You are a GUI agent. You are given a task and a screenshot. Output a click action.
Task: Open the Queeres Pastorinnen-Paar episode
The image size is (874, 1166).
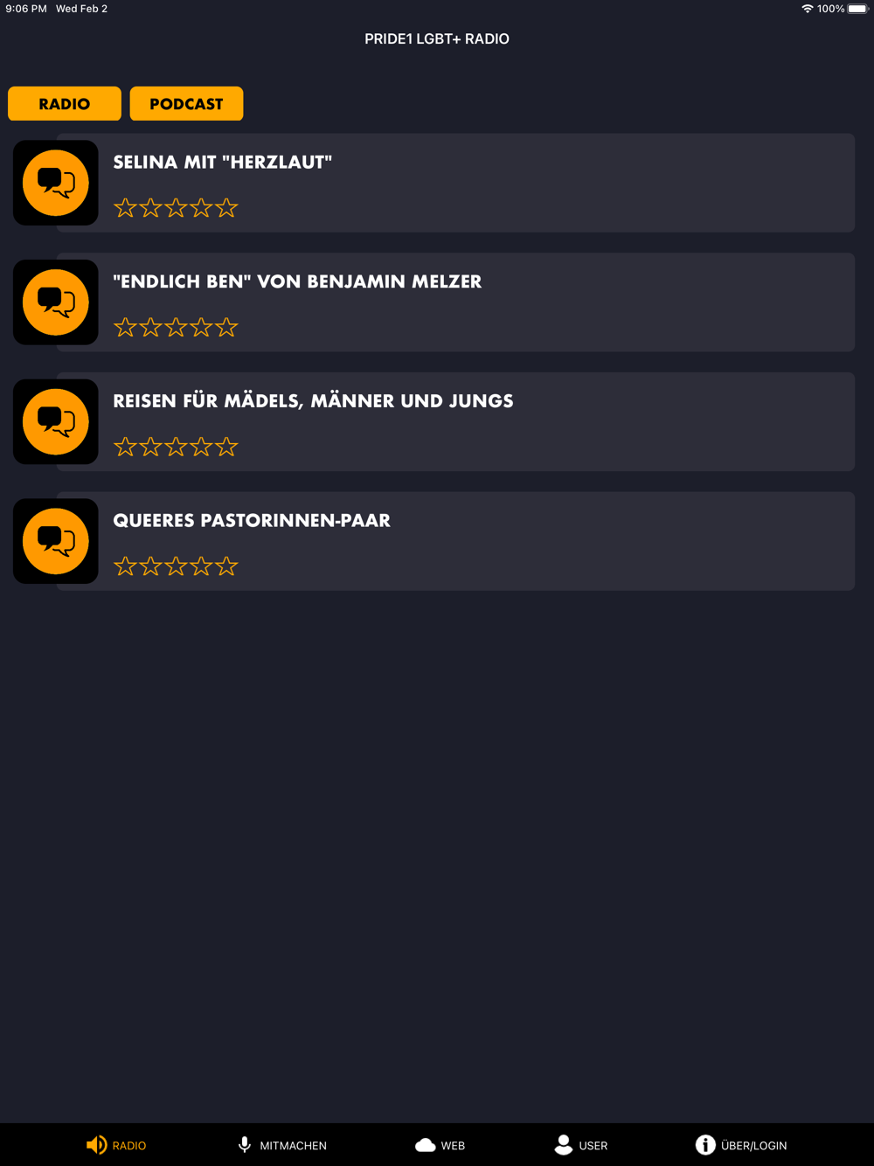point(252,521)
